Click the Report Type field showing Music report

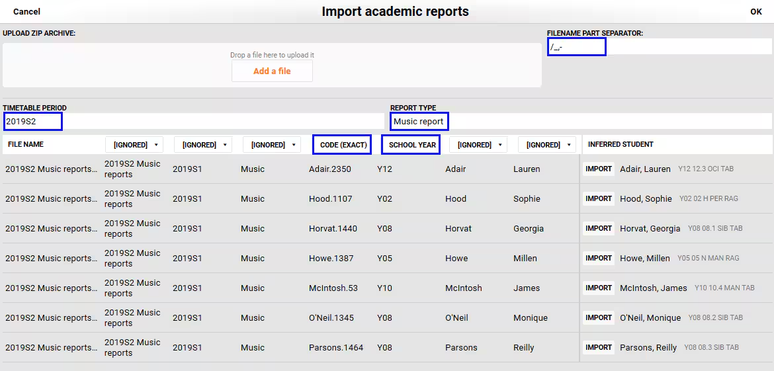point(581,121)
